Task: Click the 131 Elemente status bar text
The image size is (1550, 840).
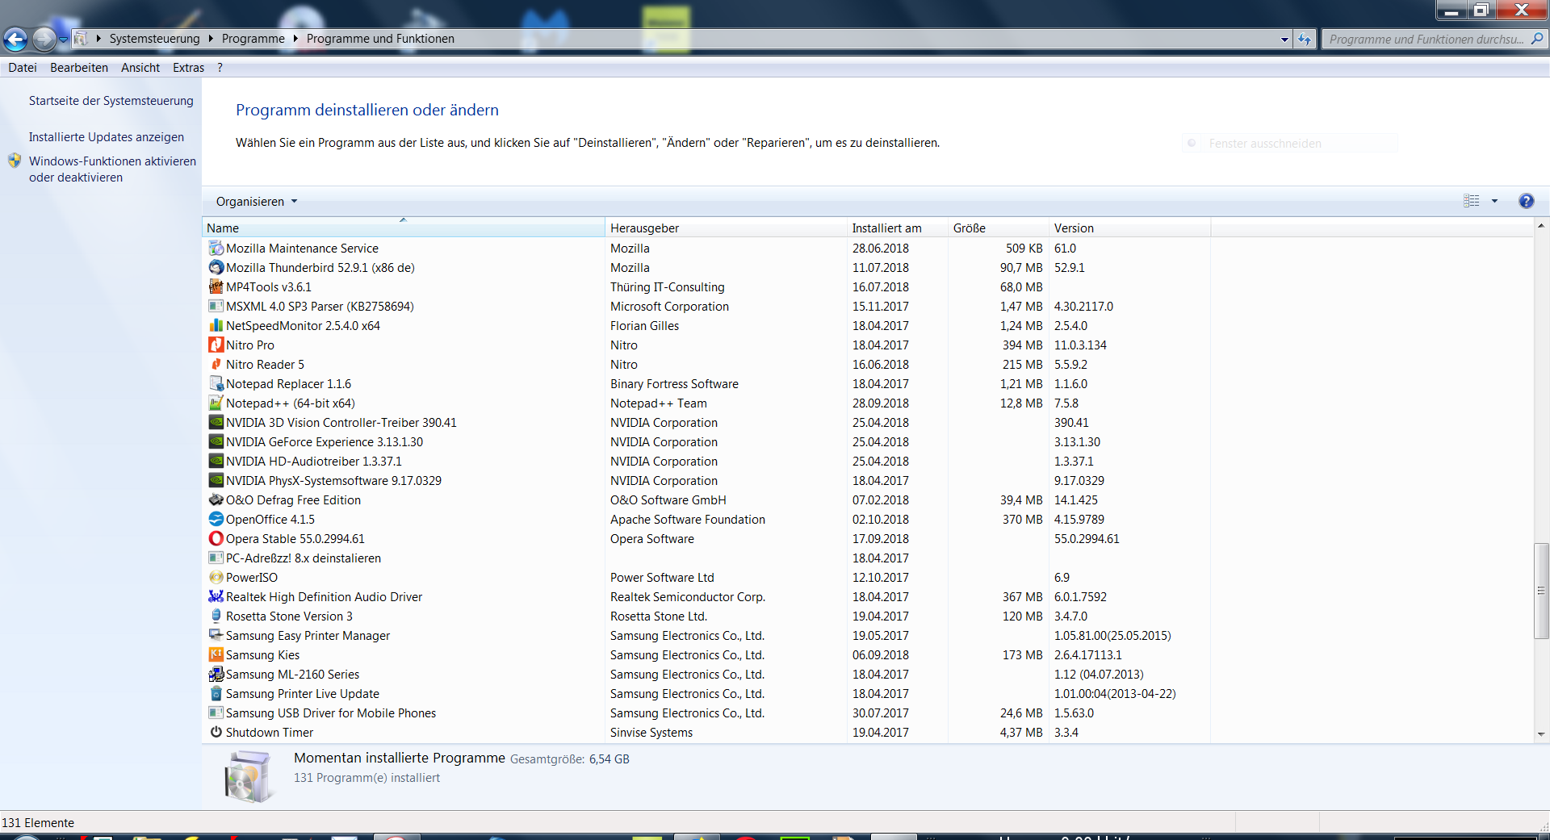Action: 38,823
